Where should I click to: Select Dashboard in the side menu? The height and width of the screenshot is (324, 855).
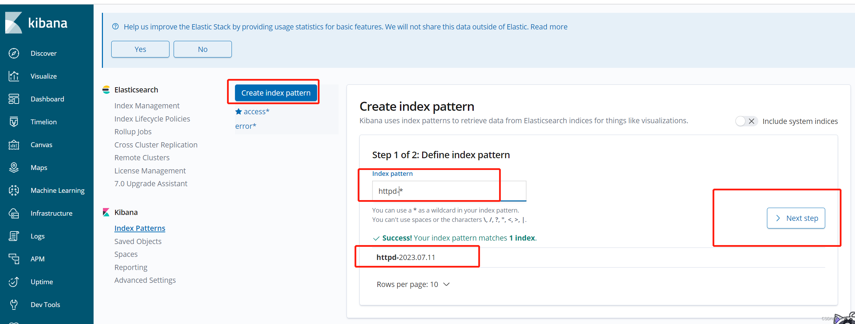47,99
